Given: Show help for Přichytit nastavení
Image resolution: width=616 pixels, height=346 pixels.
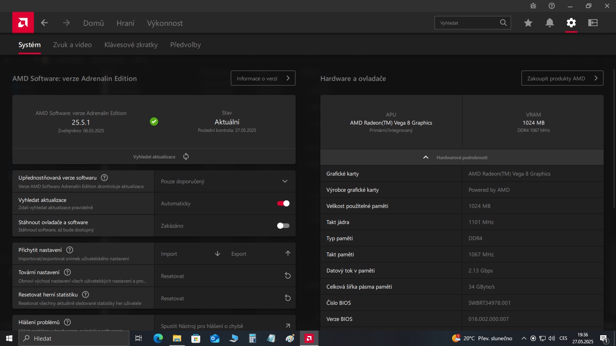Looking at the screenshot, I should [x=70, y=250].
